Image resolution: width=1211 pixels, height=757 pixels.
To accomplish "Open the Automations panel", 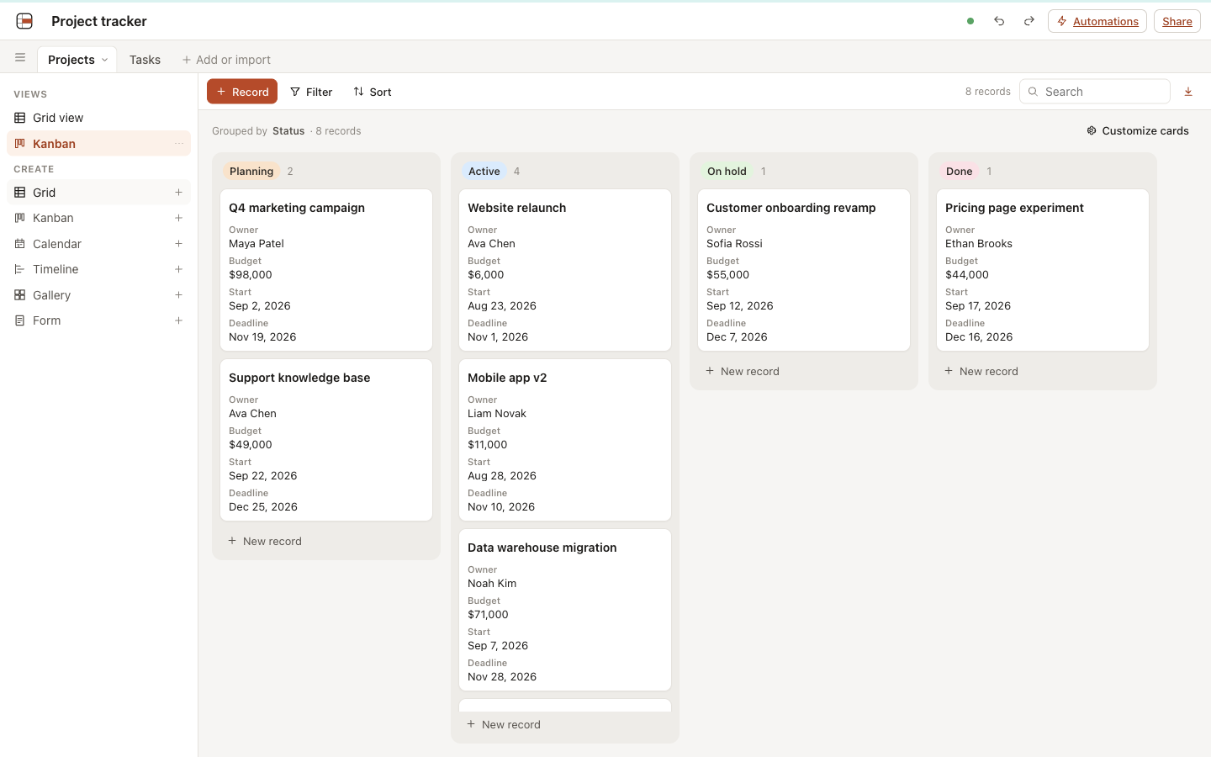I will (1097, 21).
